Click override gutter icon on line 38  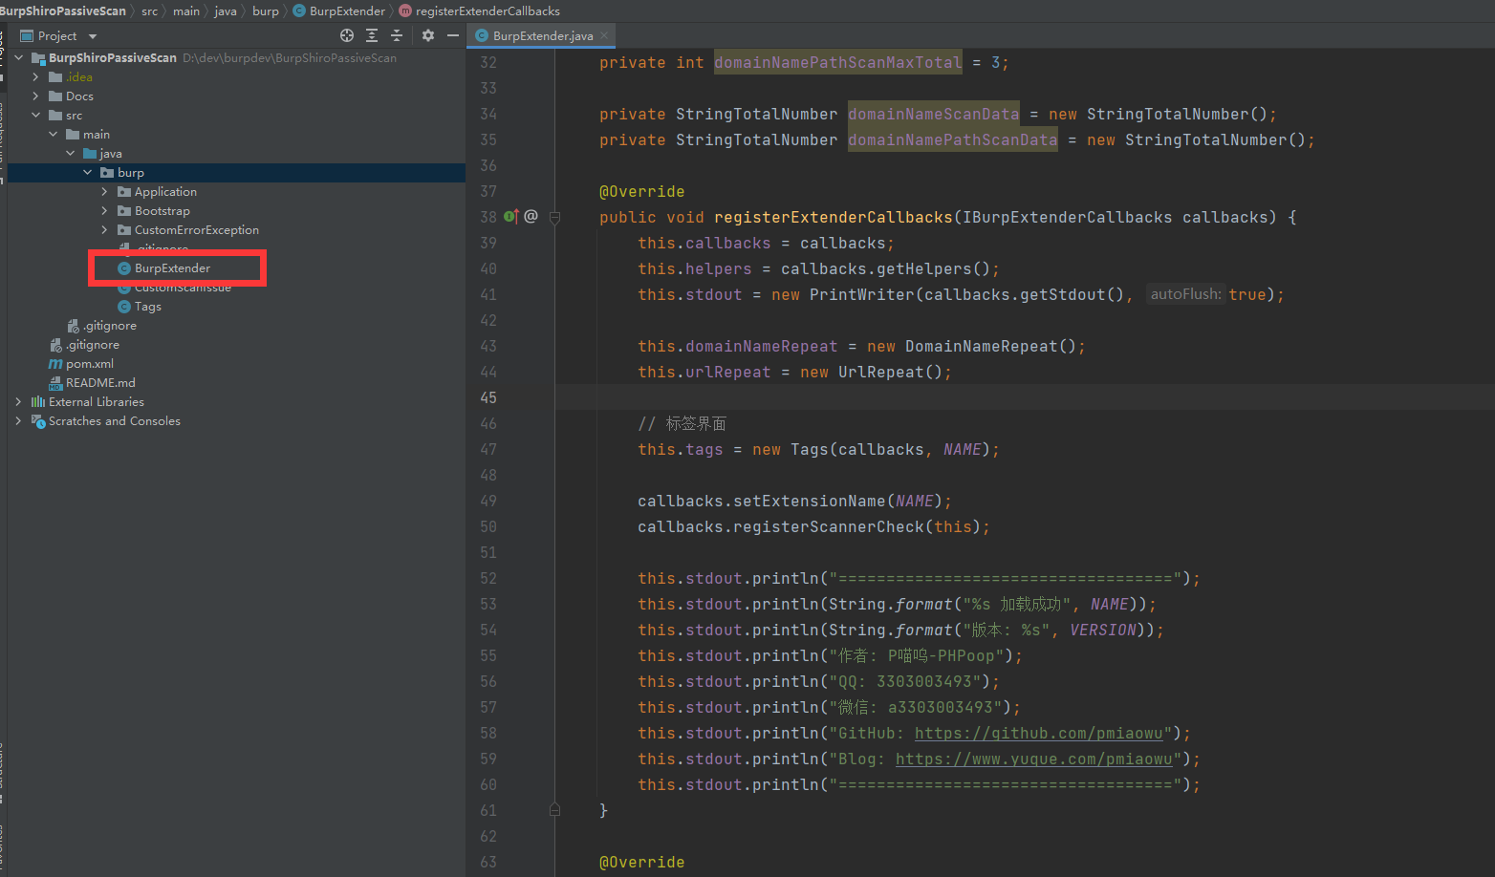[x=511, y=217]
